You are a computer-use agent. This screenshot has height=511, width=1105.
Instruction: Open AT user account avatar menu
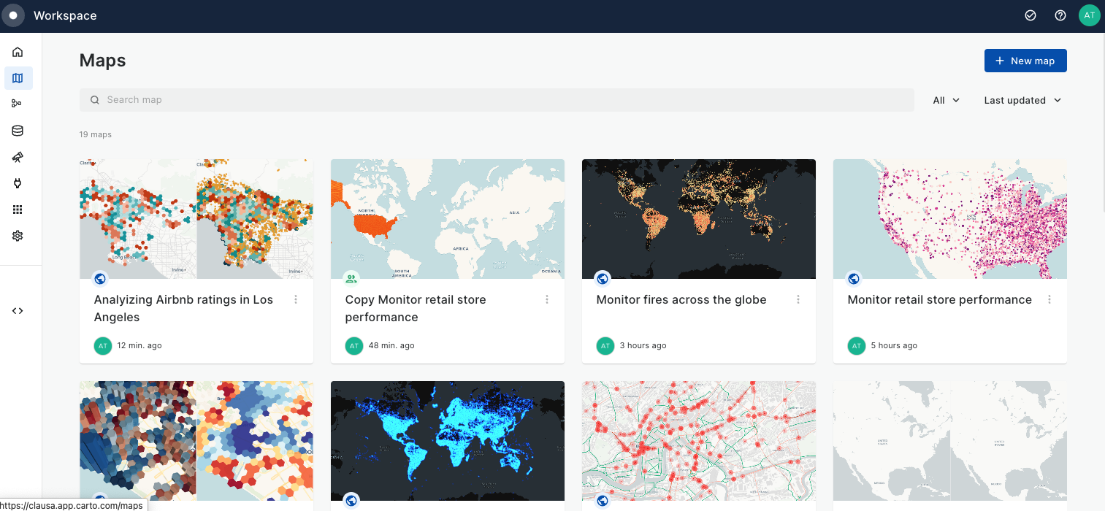tap(1089, 15)
